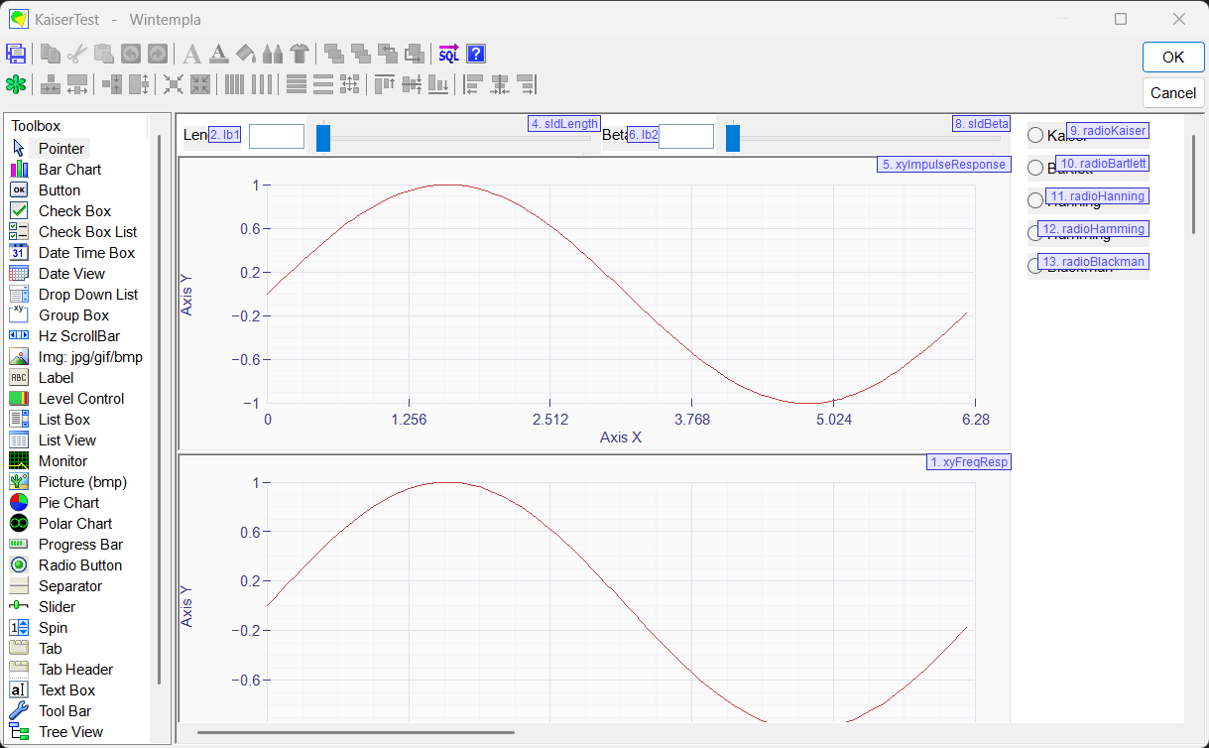Pick Bar Chart from the Toolbox
Image resolution: width=1209 pixels, height=748 pixels.
click(x=69, y=169)
